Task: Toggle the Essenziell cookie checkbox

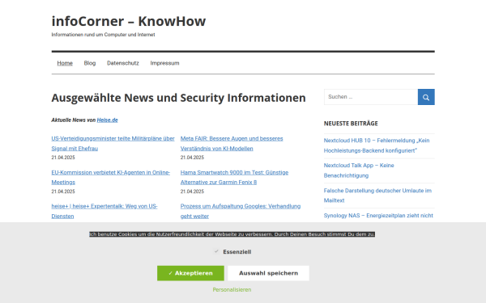Action: click(216, 251)
